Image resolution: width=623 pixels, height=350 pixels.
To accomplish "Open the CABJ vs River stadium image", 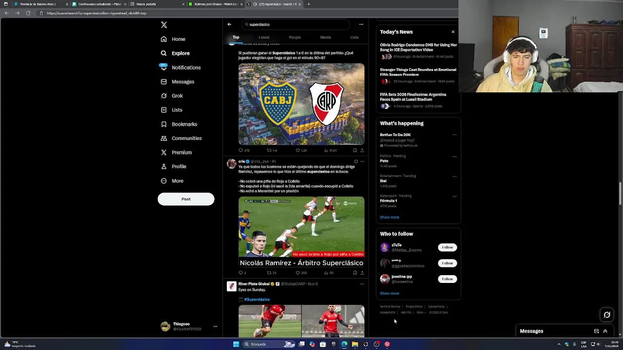I will [x=301, y=104].
